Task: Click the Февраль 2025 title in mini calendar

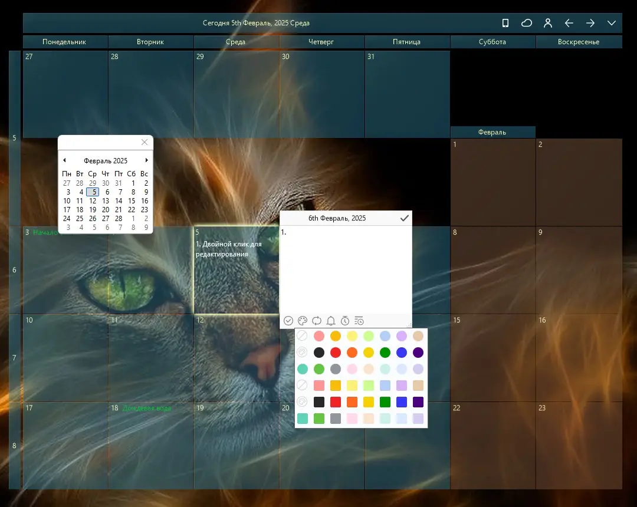Action: click(106, 161)
